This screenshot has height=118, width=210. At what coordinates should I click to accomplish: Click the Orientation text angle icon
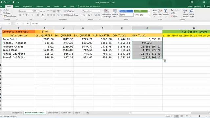click(58, 11)
